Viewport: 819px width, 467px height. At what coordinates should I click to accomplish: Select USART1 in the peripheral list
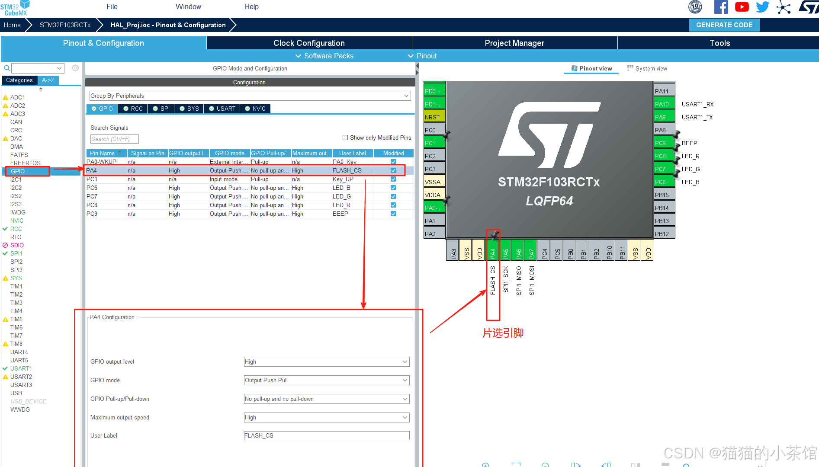click(21, 368)
